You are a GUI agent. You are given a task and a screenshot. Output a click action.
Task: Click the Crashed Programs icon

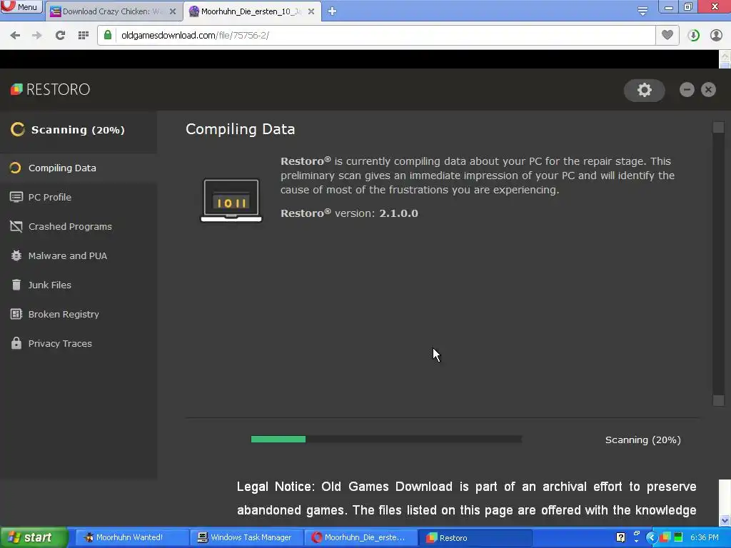tap(16, 226)
